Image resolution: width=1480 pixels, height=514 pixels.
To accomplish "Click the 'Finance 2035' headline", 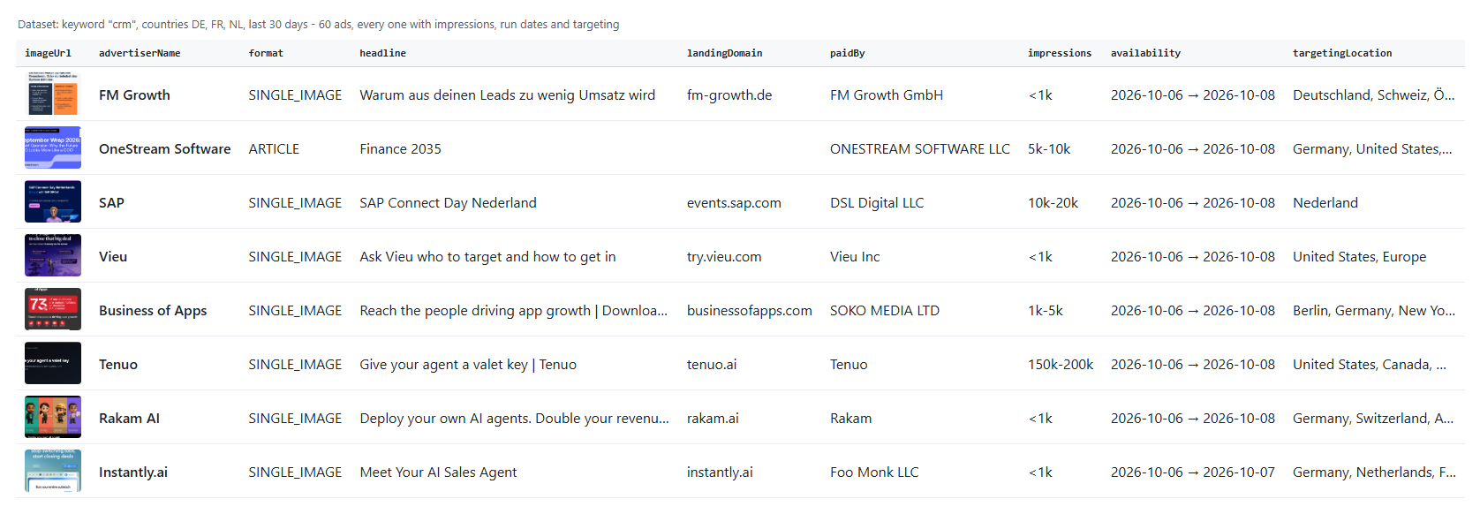I will tap(400, 148).
